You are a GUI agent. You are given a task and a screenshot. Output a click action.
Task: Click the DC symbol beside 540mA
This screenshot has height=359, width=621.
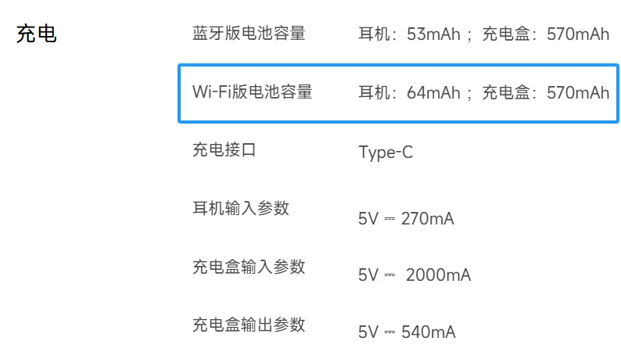[x=389, y=332]
